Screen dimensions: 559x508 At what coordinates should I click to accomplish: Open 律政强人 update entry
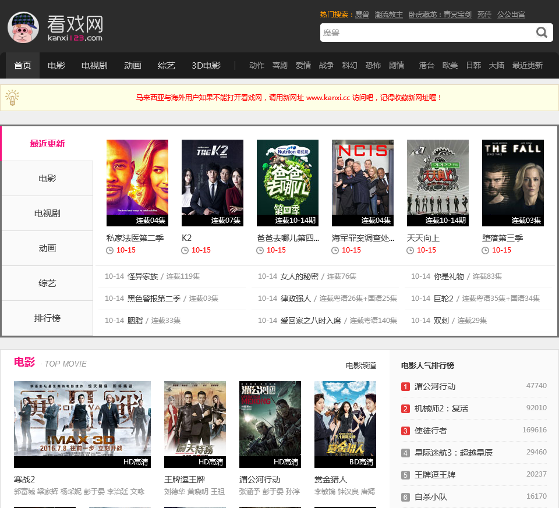(x=296, y=299)
